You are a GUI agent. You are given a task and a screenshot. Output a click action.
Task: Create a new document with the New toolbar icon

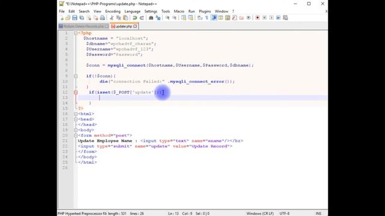click(61, 18)
